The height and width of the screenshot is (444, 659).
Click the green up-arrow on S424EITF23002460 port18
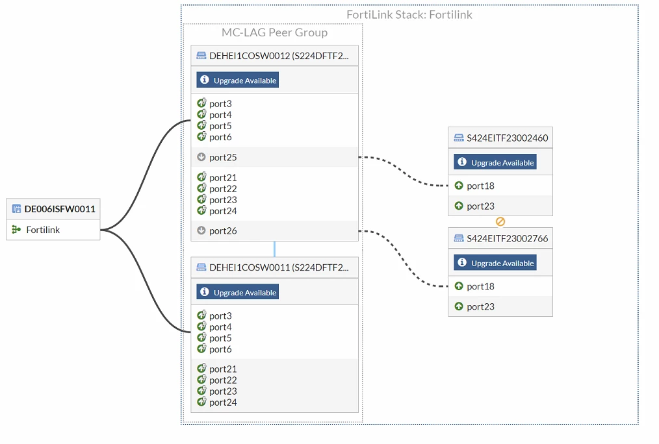459,186
